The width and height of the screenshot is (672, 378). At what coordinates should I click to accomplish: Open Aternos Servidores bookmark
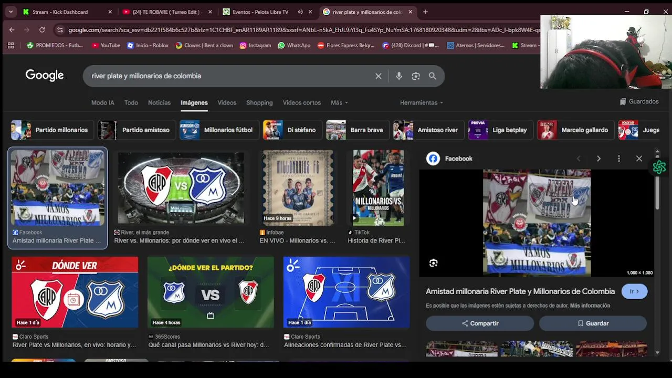(476, 45)
